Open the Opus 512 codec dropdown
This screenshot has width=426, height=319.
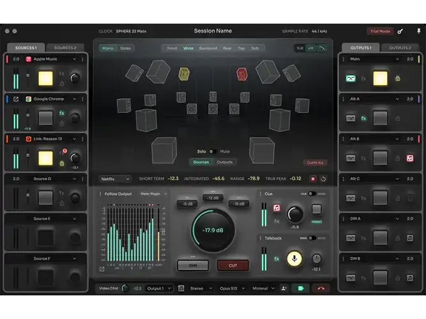(x=232, y=288)
